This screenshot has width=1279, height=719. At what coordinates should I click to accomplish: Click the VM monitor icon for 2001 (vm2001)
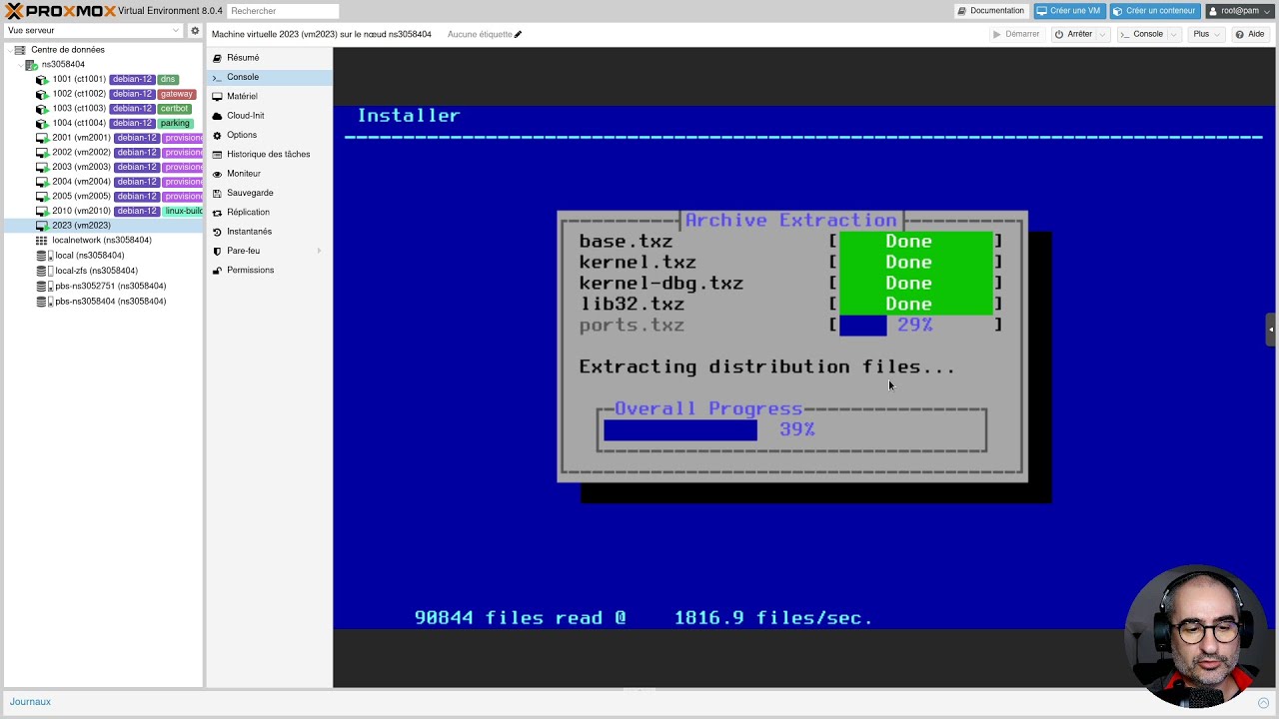pos(42,138)
